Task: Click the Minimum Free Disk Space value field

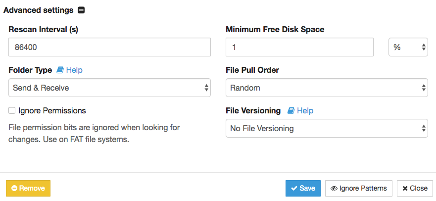Action: pyautogui.click(x=299, y=47)
